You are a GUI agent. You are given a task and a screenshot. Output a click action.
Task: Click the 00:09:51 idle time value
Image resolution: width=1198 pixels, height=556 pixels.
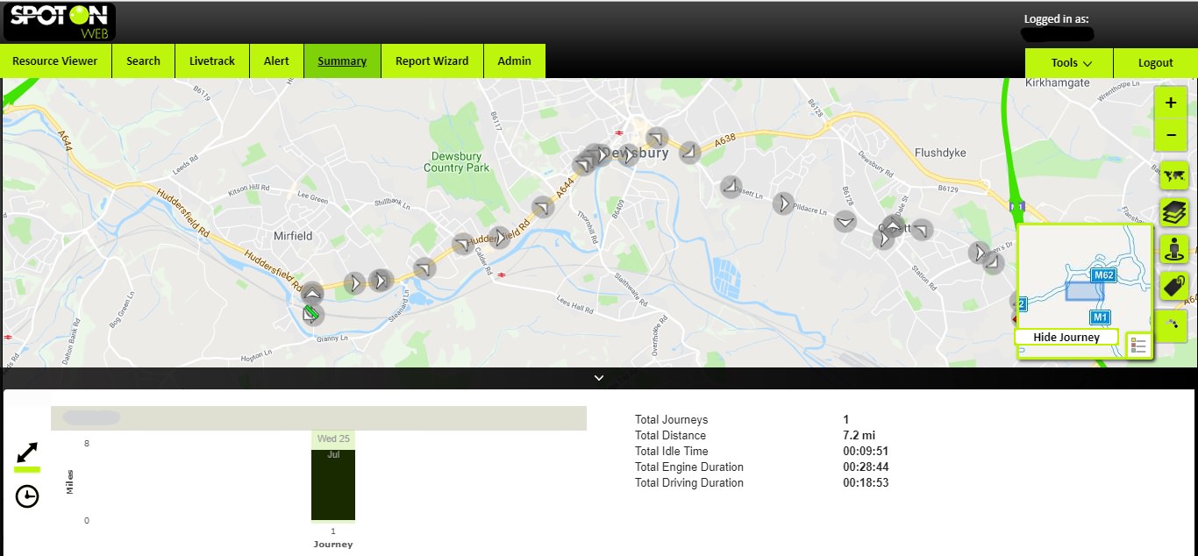tap(866, 452)
